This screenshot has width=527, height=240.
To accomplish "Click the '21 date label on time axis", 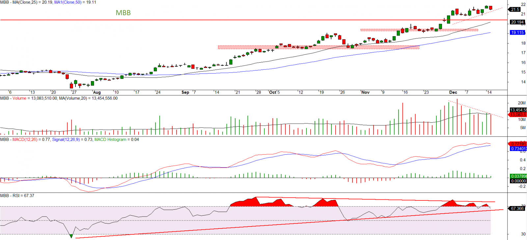I will pyautogui.click(x=237, y=92).
